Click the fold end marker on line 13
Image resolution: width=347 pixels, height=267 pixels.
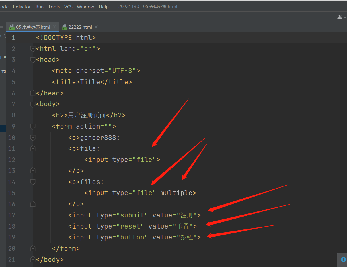click(33, 171)
